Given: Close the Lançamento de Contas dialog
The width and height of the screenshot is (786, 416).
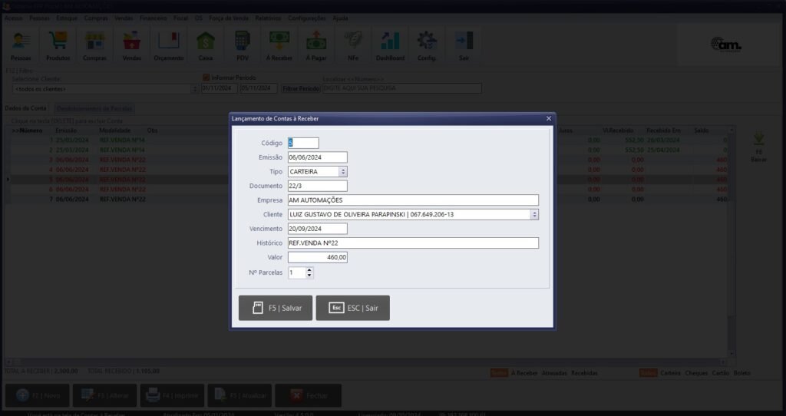Looking at the screenshot, I should tap(548, 118).
